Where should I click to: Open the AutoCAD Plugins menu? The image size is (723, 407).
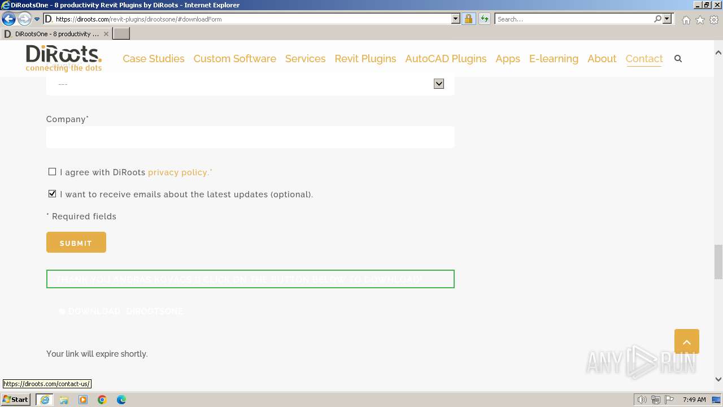[x=446, y=59]
